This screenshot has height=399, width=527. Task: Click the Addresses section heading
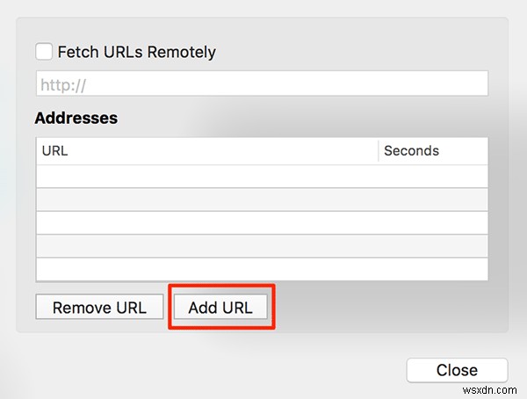76,117
